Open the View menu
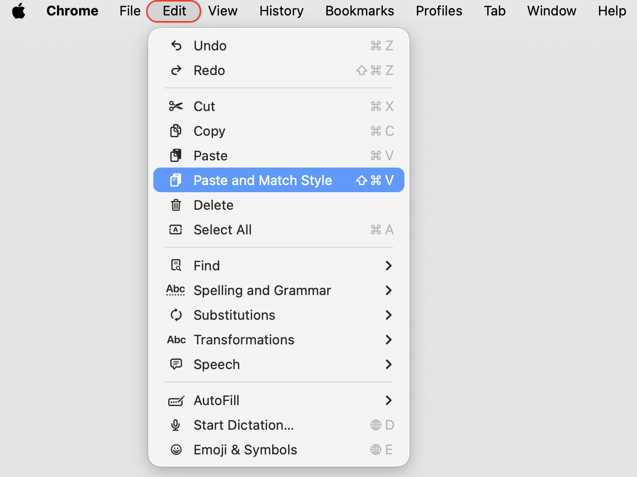 point(223,11)
